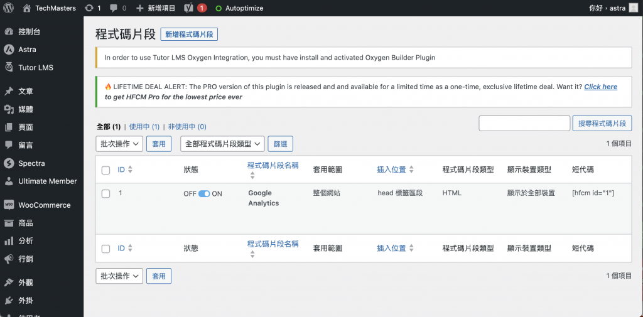
Task: Click 篩選 filter button
Action: (x=281, y=144)
